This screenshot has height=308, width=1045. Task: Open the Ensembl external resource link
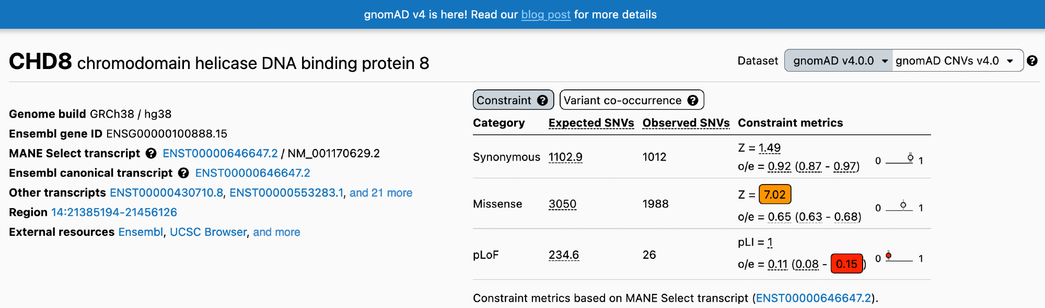click(141, 232)
